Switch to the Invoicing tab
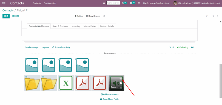This screenshot has width=222, height=105. 76,26
